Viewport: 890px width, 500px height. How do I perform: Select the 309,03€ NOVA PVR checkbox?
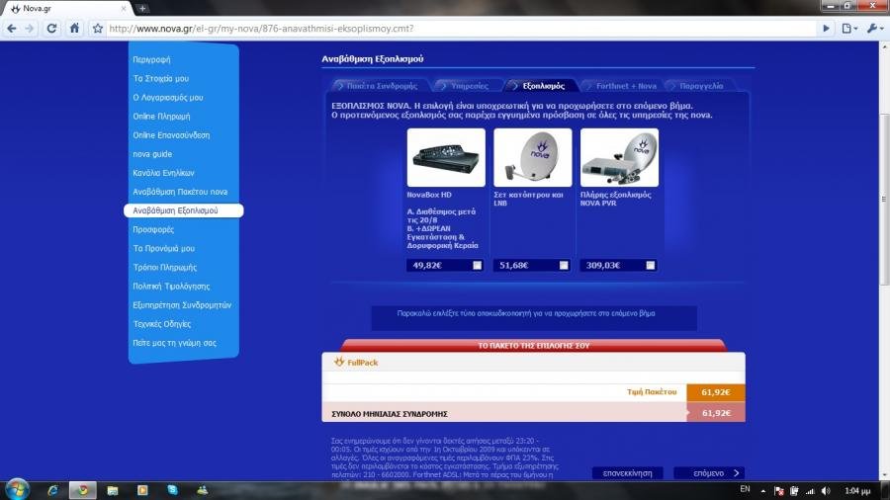pos(650,265)
